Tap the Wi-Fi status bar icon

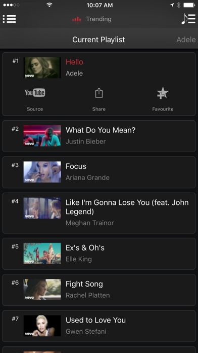click(49, 5)
